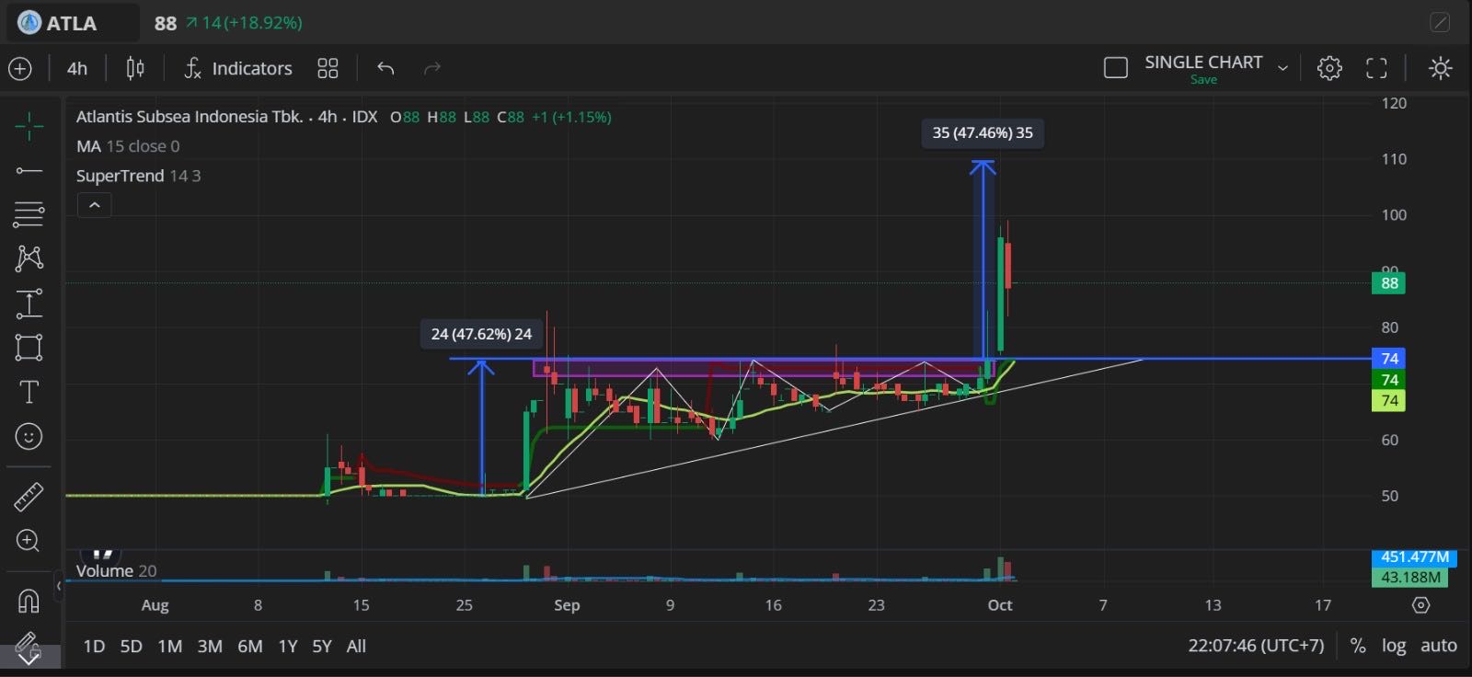
Task: Redo the last chart action
Action: [432, 68]
